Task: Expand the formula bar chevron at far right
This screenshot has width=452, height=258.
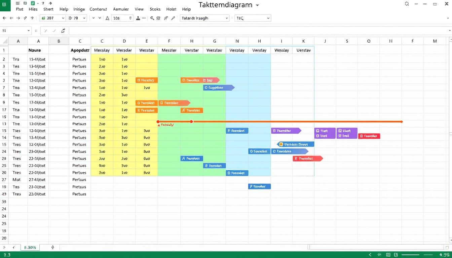Action: tap(450, 31)
